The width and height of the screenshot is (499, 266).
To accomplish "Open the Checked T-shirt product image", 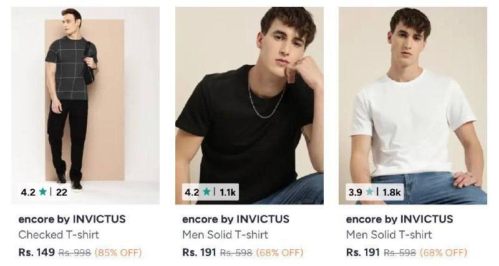I will coord(85,105).
